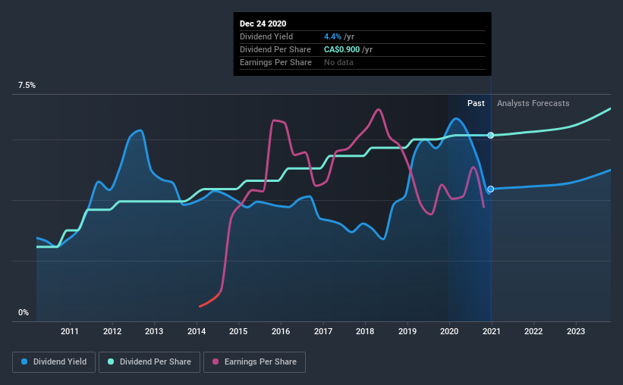Viewport: 623px width, 385px height.
Task: Click the blue Dividend Yield legend dot
Action: click(24, 362)
